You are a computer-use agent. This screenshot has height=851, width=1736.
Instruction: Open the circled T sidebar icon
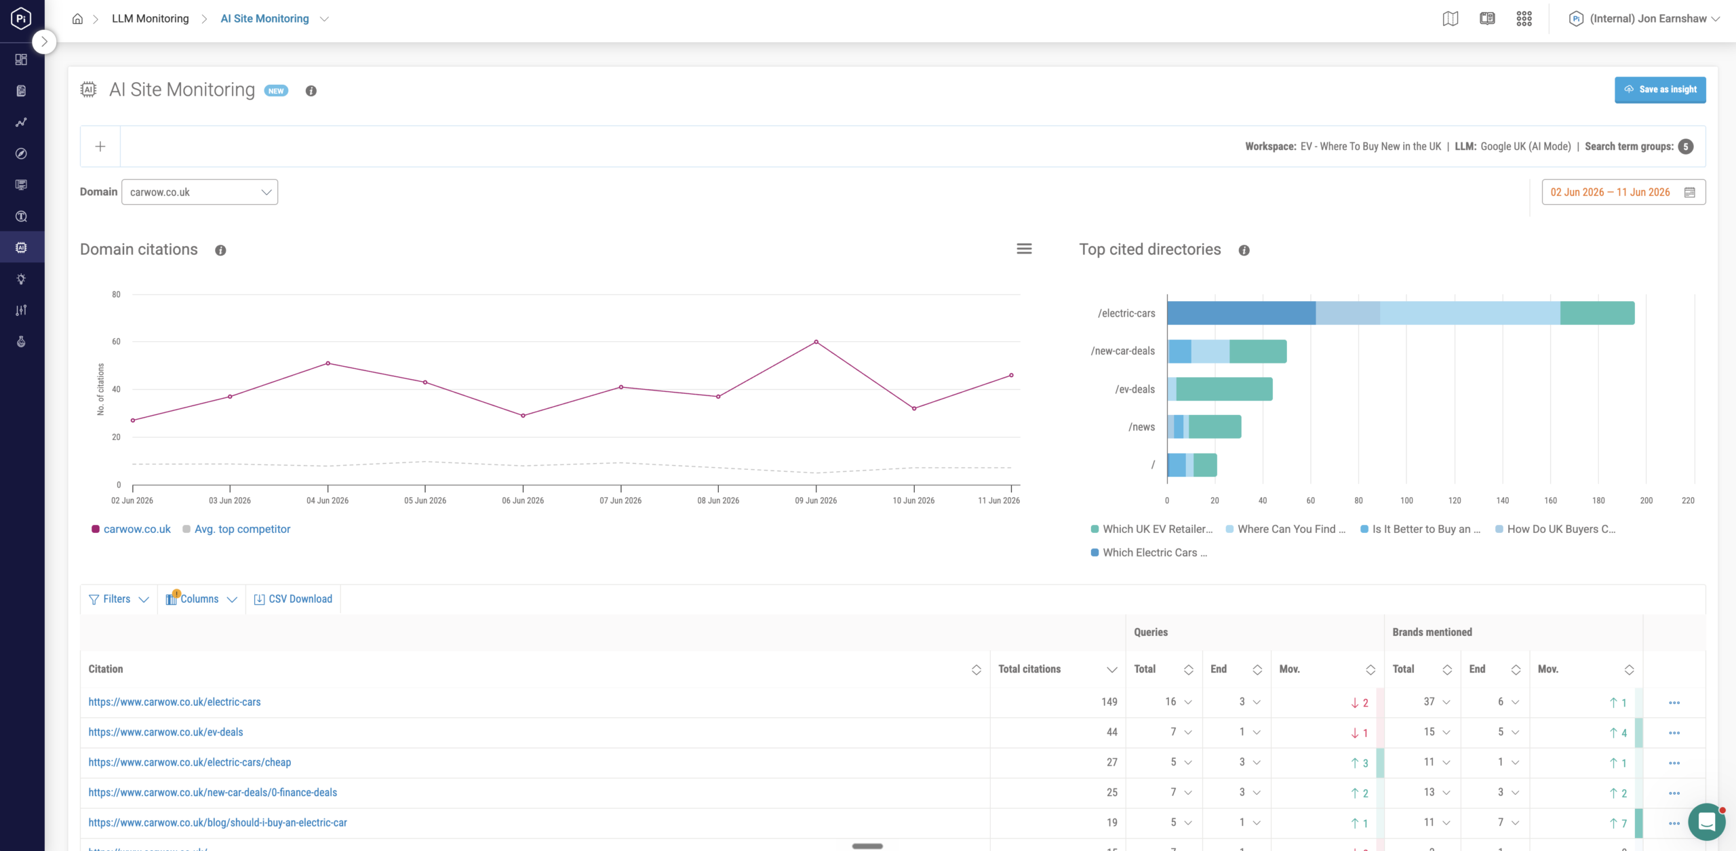point(21,216)
